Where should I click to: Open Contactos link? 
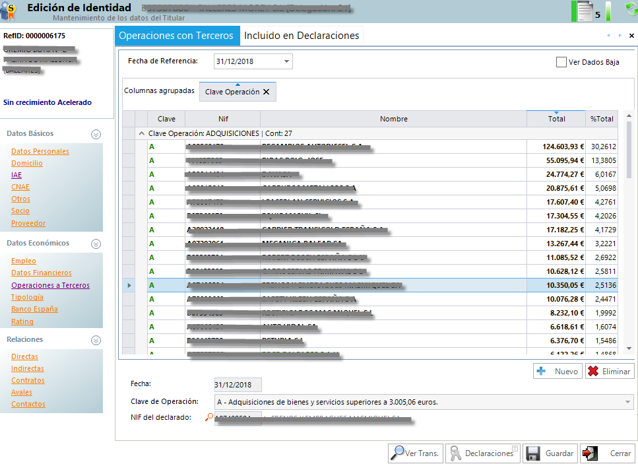[28, 404]
